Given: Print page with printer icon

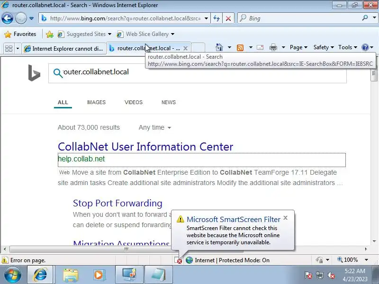Looking at the screenshot, I should [x=273, y=47].
